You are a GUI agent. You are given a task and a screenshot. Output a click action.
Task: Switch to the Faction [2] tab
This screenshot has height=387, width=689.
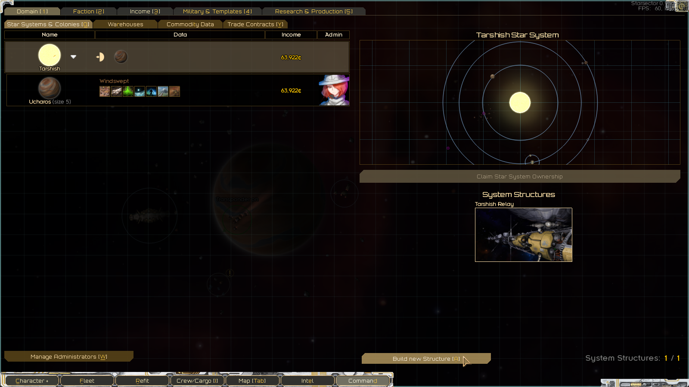(x=89, y=12)
